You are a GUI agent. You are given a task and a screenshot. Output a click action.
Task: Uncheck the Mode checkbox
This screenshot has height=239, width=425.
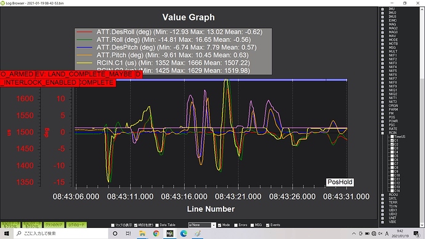[219, 225]
